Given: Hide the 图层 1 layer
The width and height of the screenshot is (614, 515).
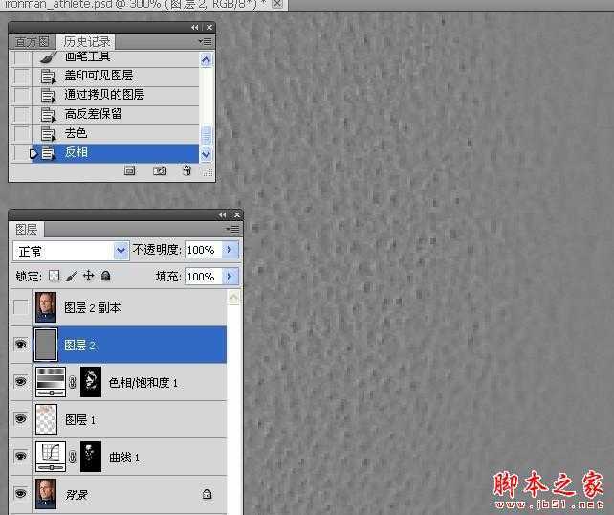Looking at the screenshot, I should (x=20, y=419).
